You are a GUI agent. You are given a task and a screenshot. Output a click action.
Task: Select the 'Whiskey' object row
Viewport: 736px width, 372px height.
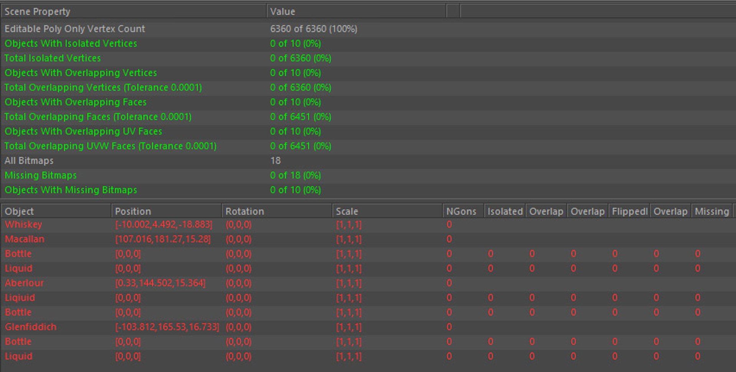click(x=368, y=225)
